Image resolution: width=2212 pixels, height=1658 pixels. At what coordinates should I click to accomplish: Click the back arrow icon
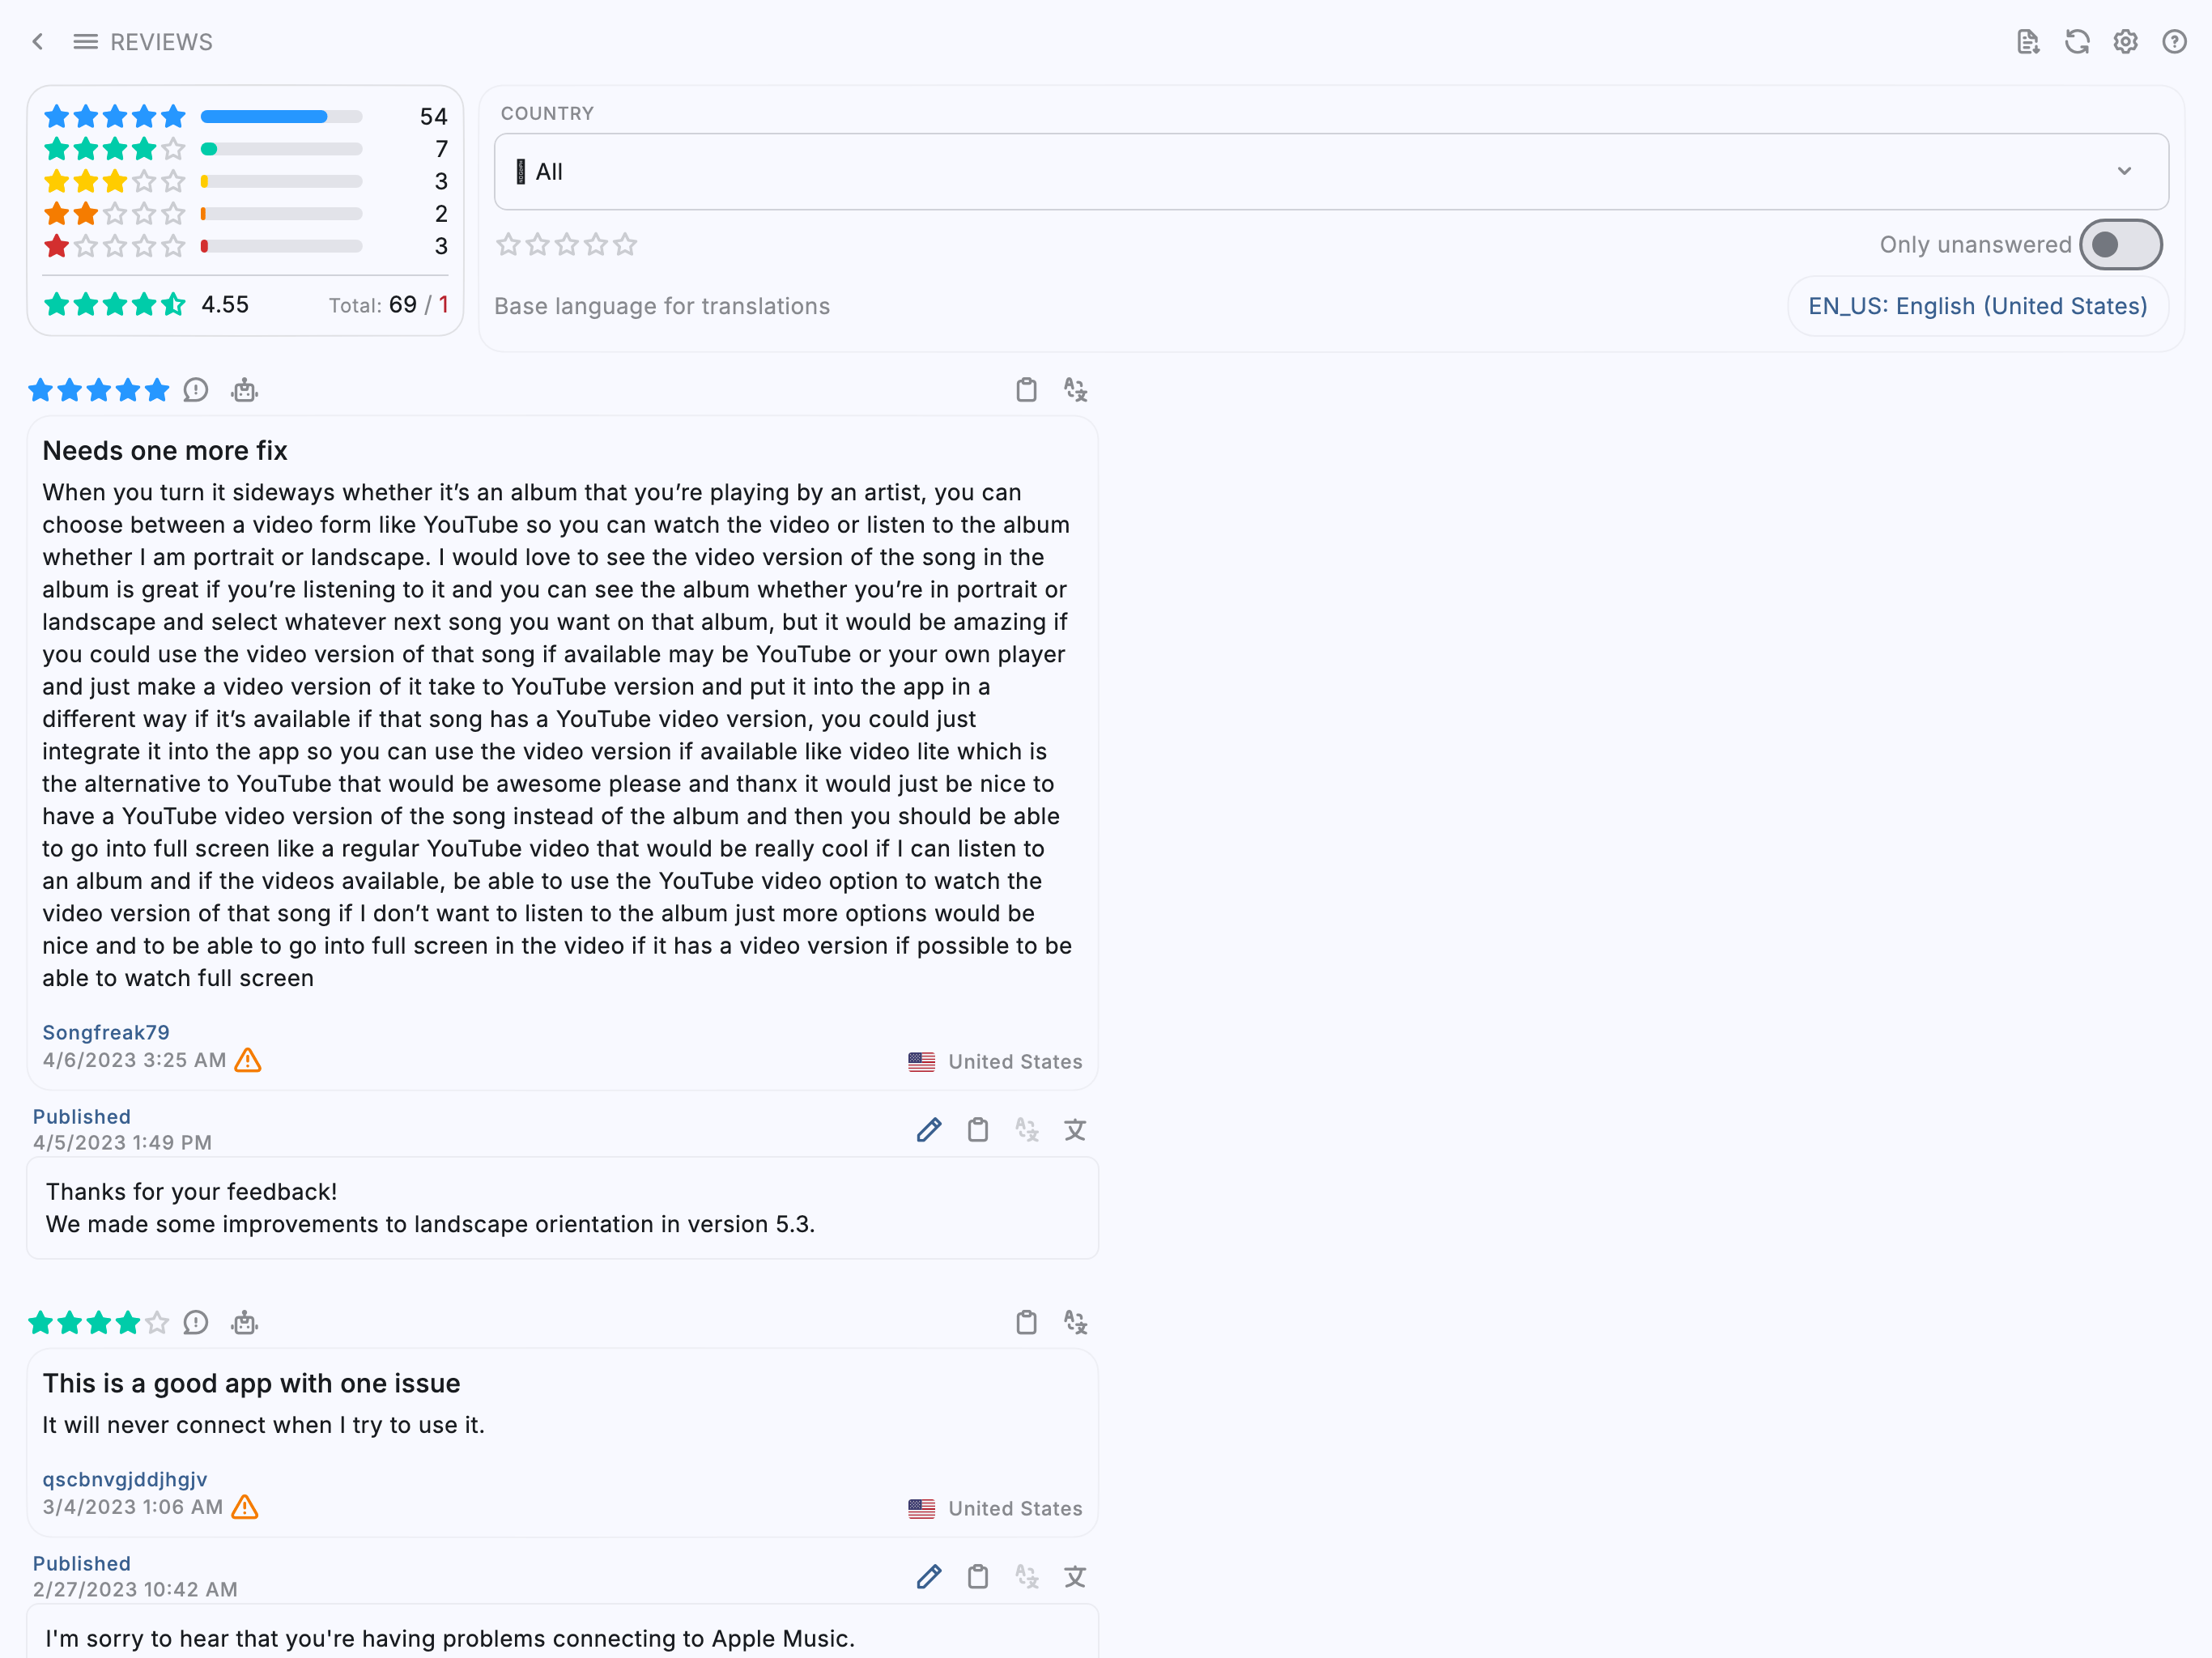(38, 42)
